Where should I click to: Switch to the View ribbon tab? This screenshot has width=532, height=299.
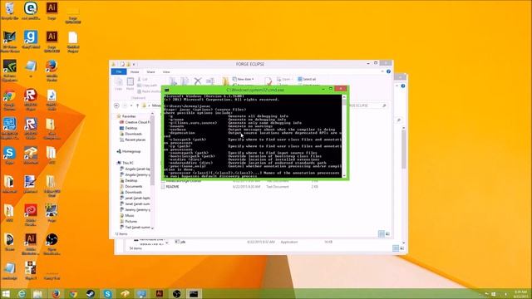click(x=166, y=72)
